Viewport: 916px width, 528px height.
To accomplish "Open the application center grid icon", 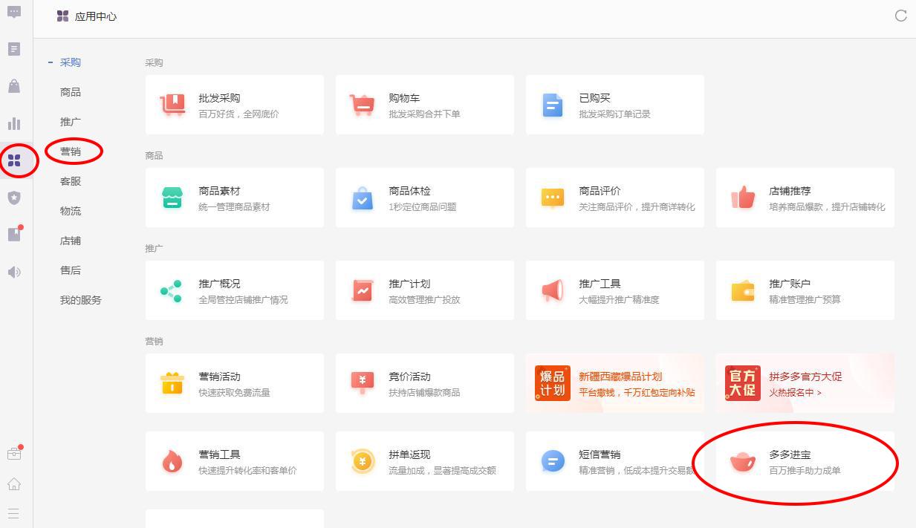I will [x=14, y=160].
